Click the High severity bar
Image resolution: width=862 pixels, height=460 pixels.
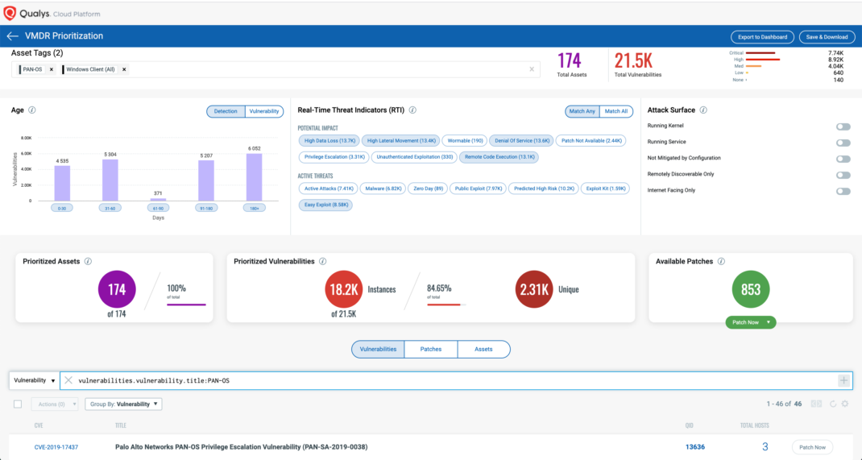click(763, 60)
